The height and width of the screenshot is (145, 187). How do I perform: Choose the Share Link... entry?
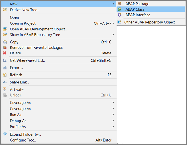coord(59,82)
